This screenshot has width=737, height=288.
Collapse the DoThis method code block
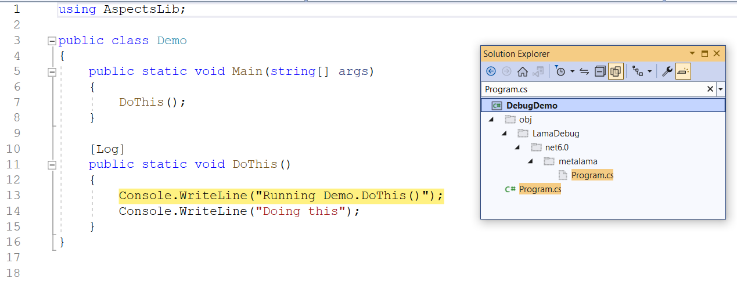coord(52,165)
